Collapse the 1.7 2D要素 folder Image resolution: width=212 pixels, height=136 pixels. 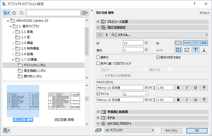point(13,60)
